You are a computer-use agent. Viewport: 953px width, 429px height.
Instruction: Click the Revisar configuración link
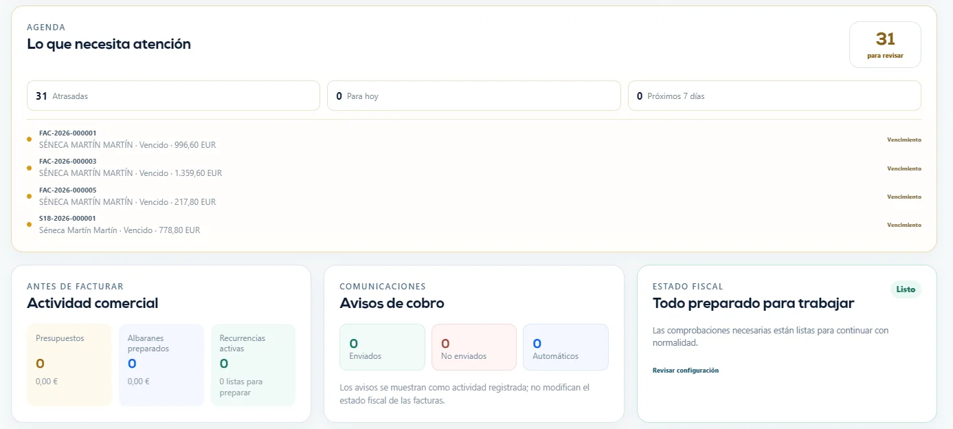coord(686,371)
